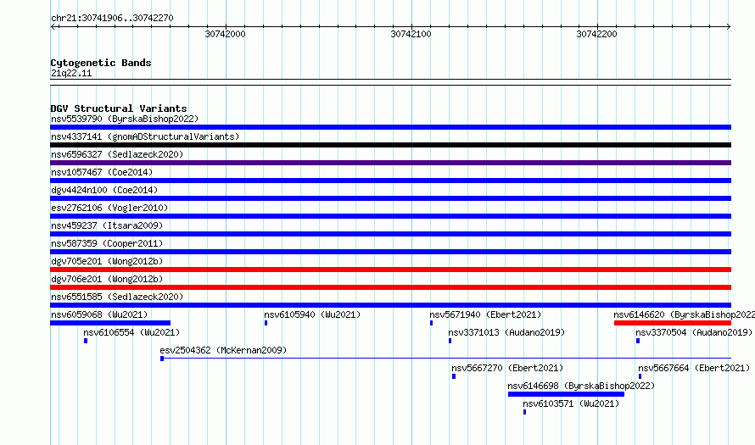Viewport: 755px width, 445px height.
Task: Click the blue bar under dgv4424n100
Action: tap(390, 198)
